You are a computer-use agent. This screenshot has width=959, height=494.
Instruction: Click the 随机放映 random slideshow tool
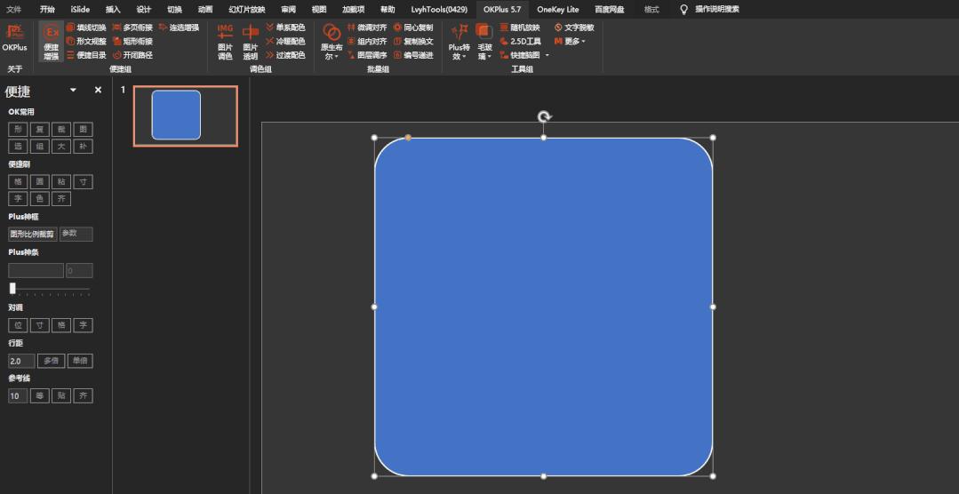(520, 28)
